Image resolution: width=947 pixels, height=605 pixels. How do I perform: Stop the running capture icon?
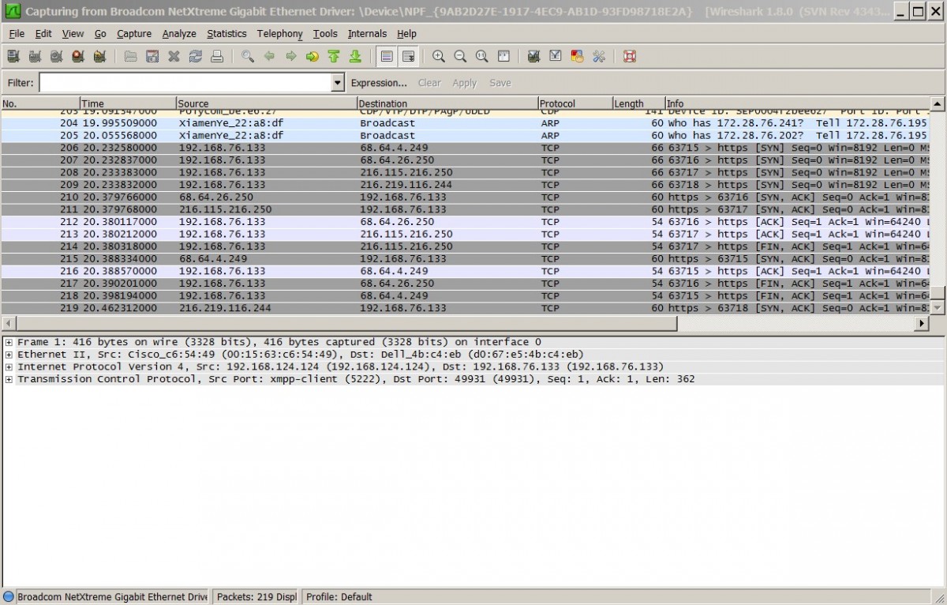click(x=77, y=57)
